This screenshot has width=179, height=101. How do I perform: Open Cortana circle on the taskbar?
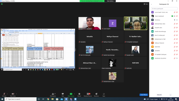[39, 99]
